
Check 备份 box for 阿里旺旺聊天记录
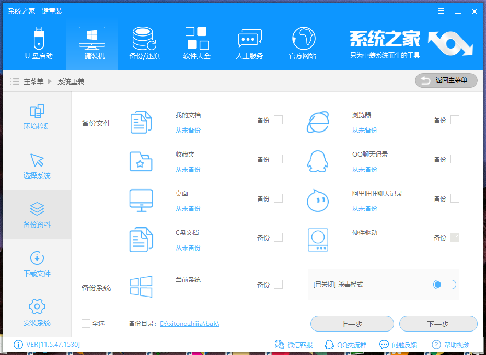pos(455,198)
